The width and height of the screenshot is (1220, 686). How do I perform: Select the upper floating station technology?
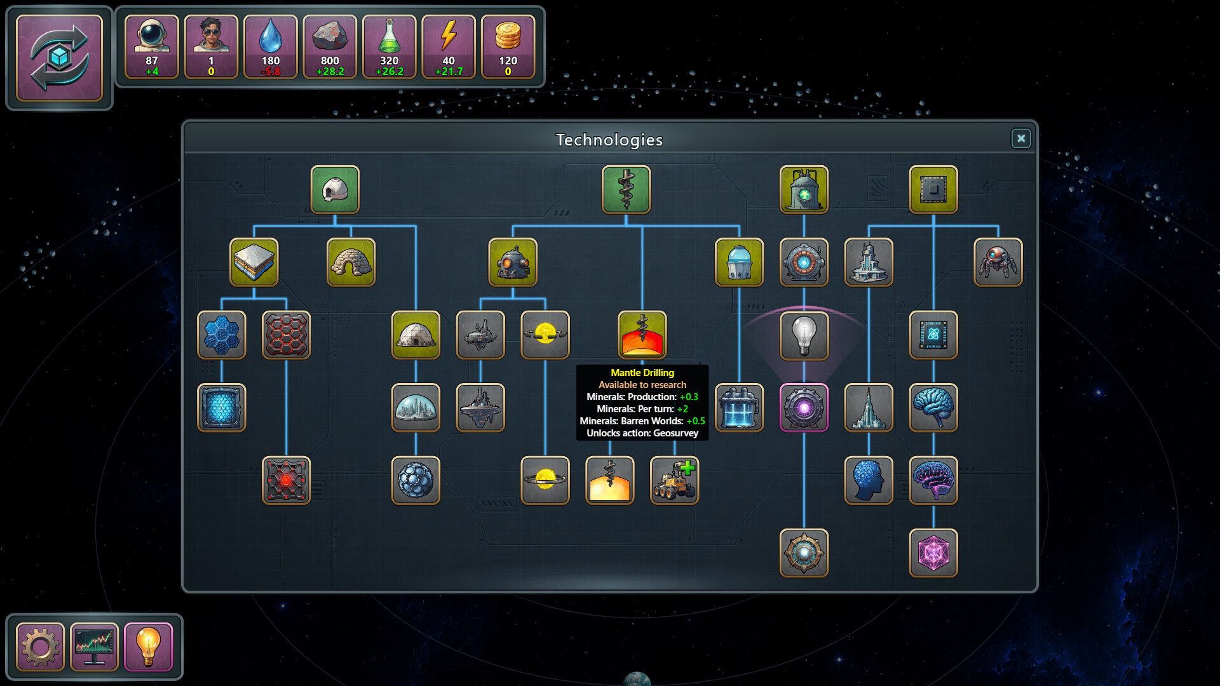pos(480,335)
